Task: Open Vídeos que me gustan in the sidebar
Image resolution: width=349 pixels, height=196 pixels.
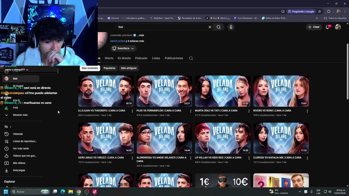Action: tap(21, 156)
